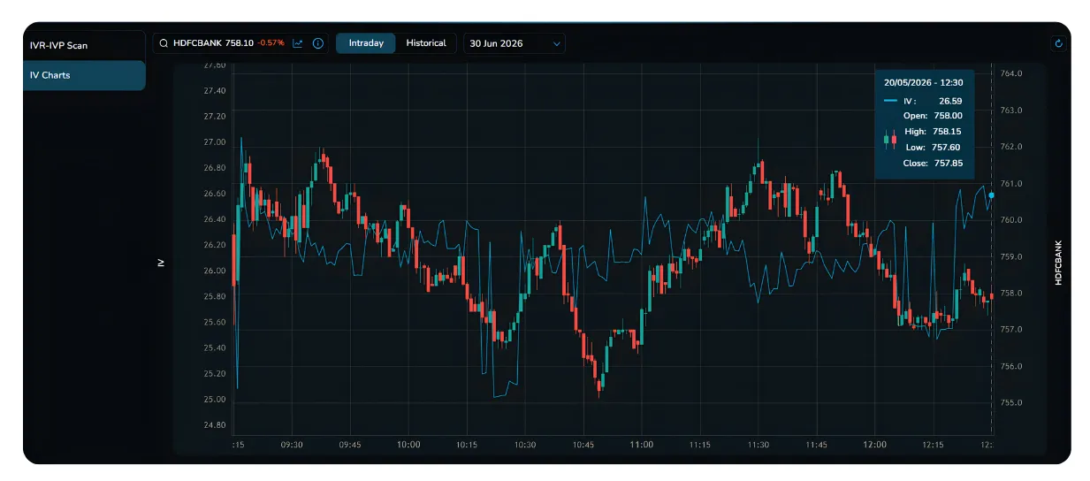Click the 27.00 IV axis value
This screenshot has height=481, width=1090.
point(214,142)
